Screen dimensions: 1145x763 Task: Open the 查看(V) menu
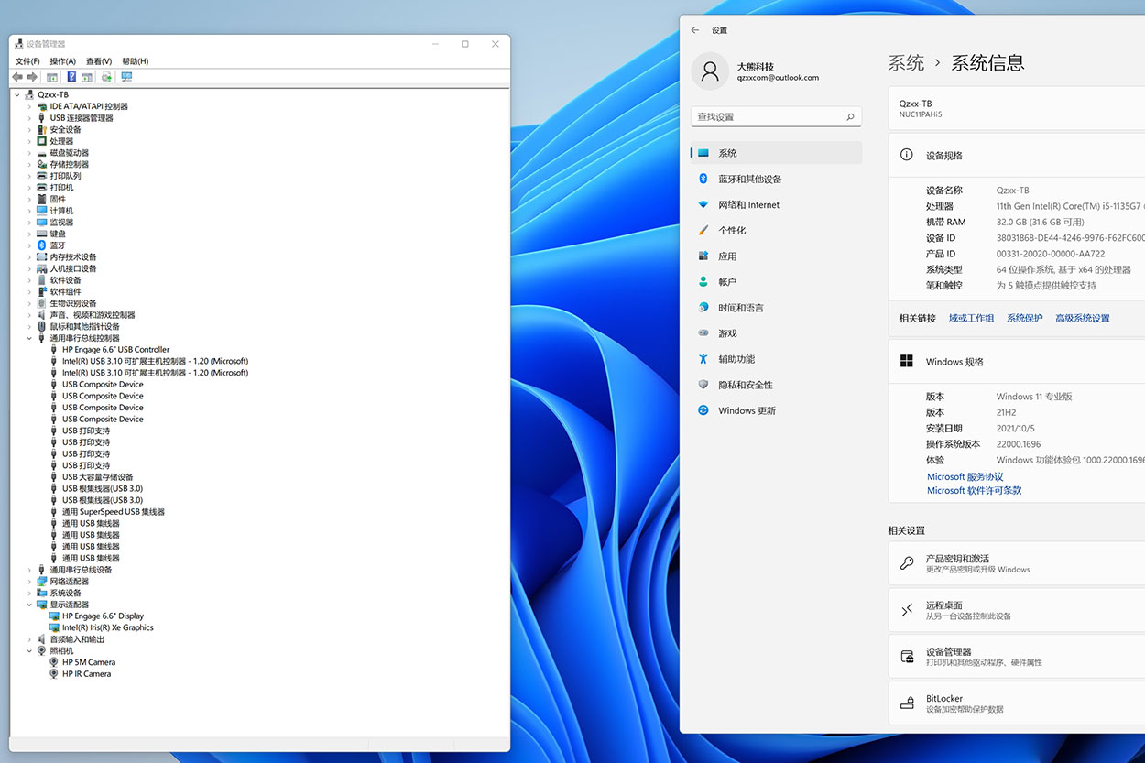100,60
